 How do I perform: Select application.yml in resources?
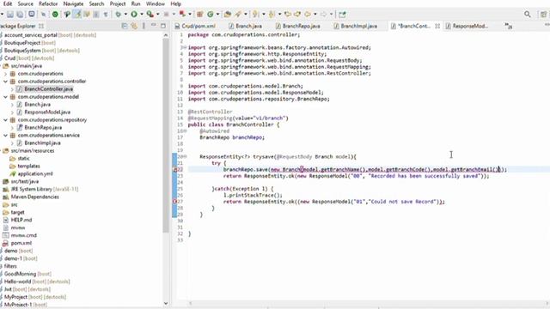click(35, 173)
